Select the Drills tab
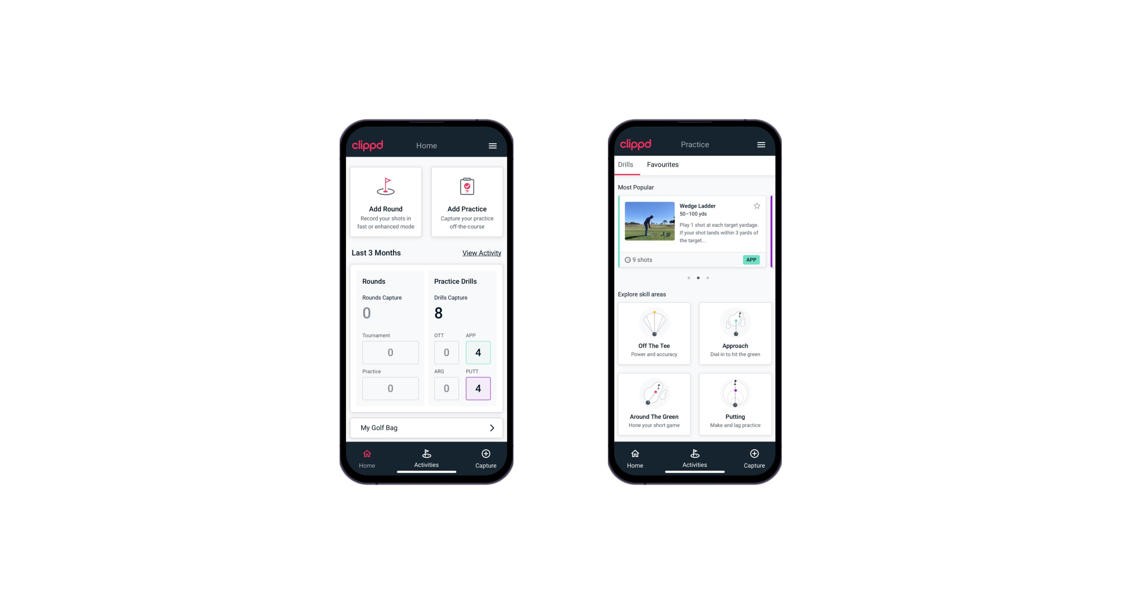The width and height of the screenshot is (1122, 604). (x=625, y=164)
